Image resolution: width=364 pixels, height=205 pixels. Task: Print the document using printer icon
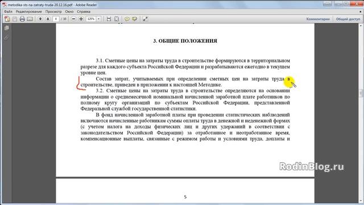pos(22,19)
